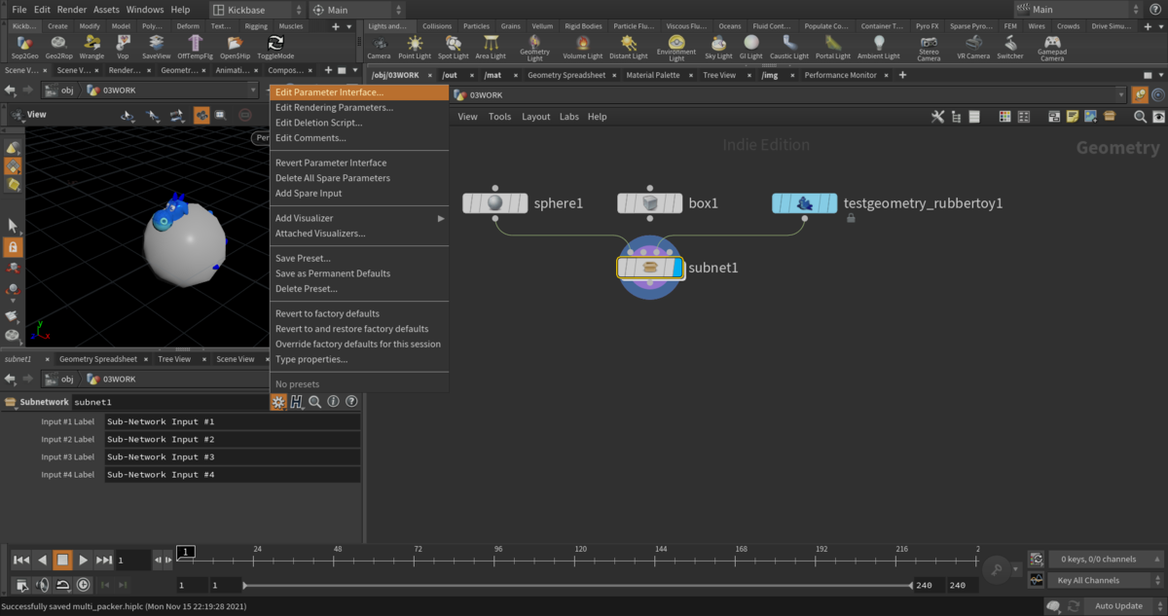The width and height of the screenshot is (1168, 616).
Task: Click the frame range slider bar
Action: (x=578, y=586)
